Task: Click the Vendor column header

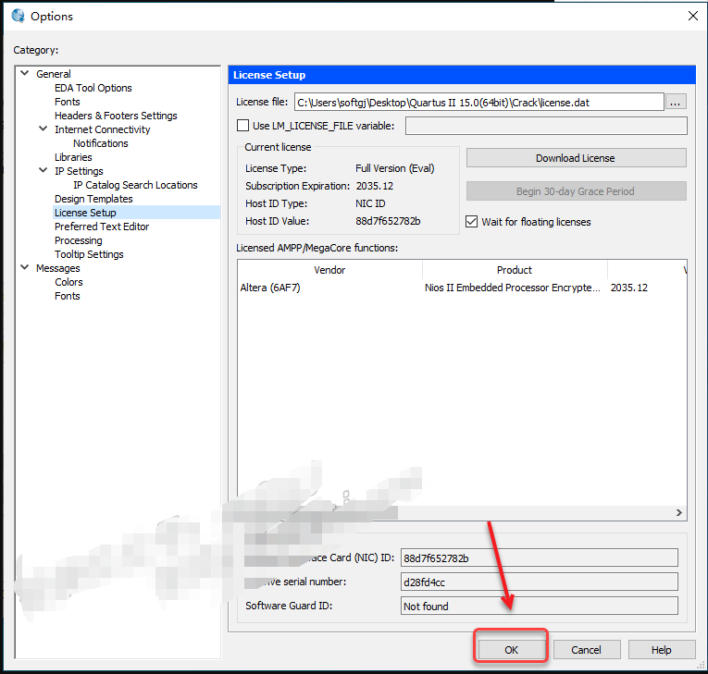Action: (329, 270)
